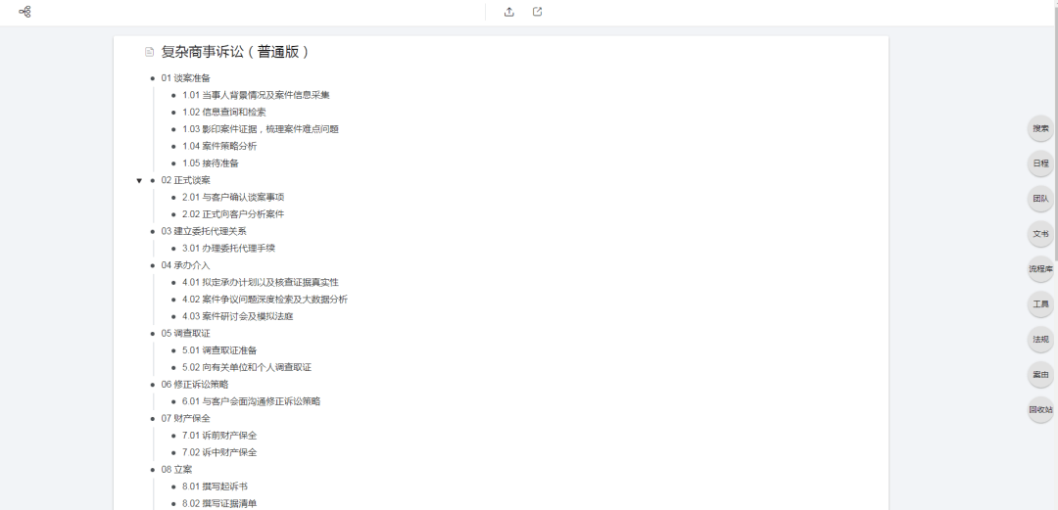Open the 法规 side button
This screenshot has width=1058, height=510.
tap(1040, 340)
